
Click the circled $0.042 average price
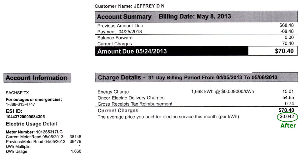point(287,117)
